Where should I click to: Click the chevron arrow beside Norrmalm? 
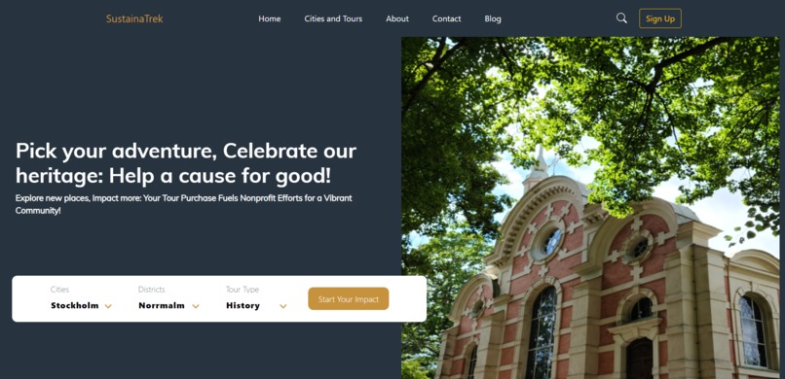tap(196, 306)
